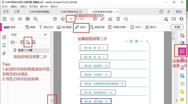Click the 第二章 存货 link box

[x=94, y=57]
